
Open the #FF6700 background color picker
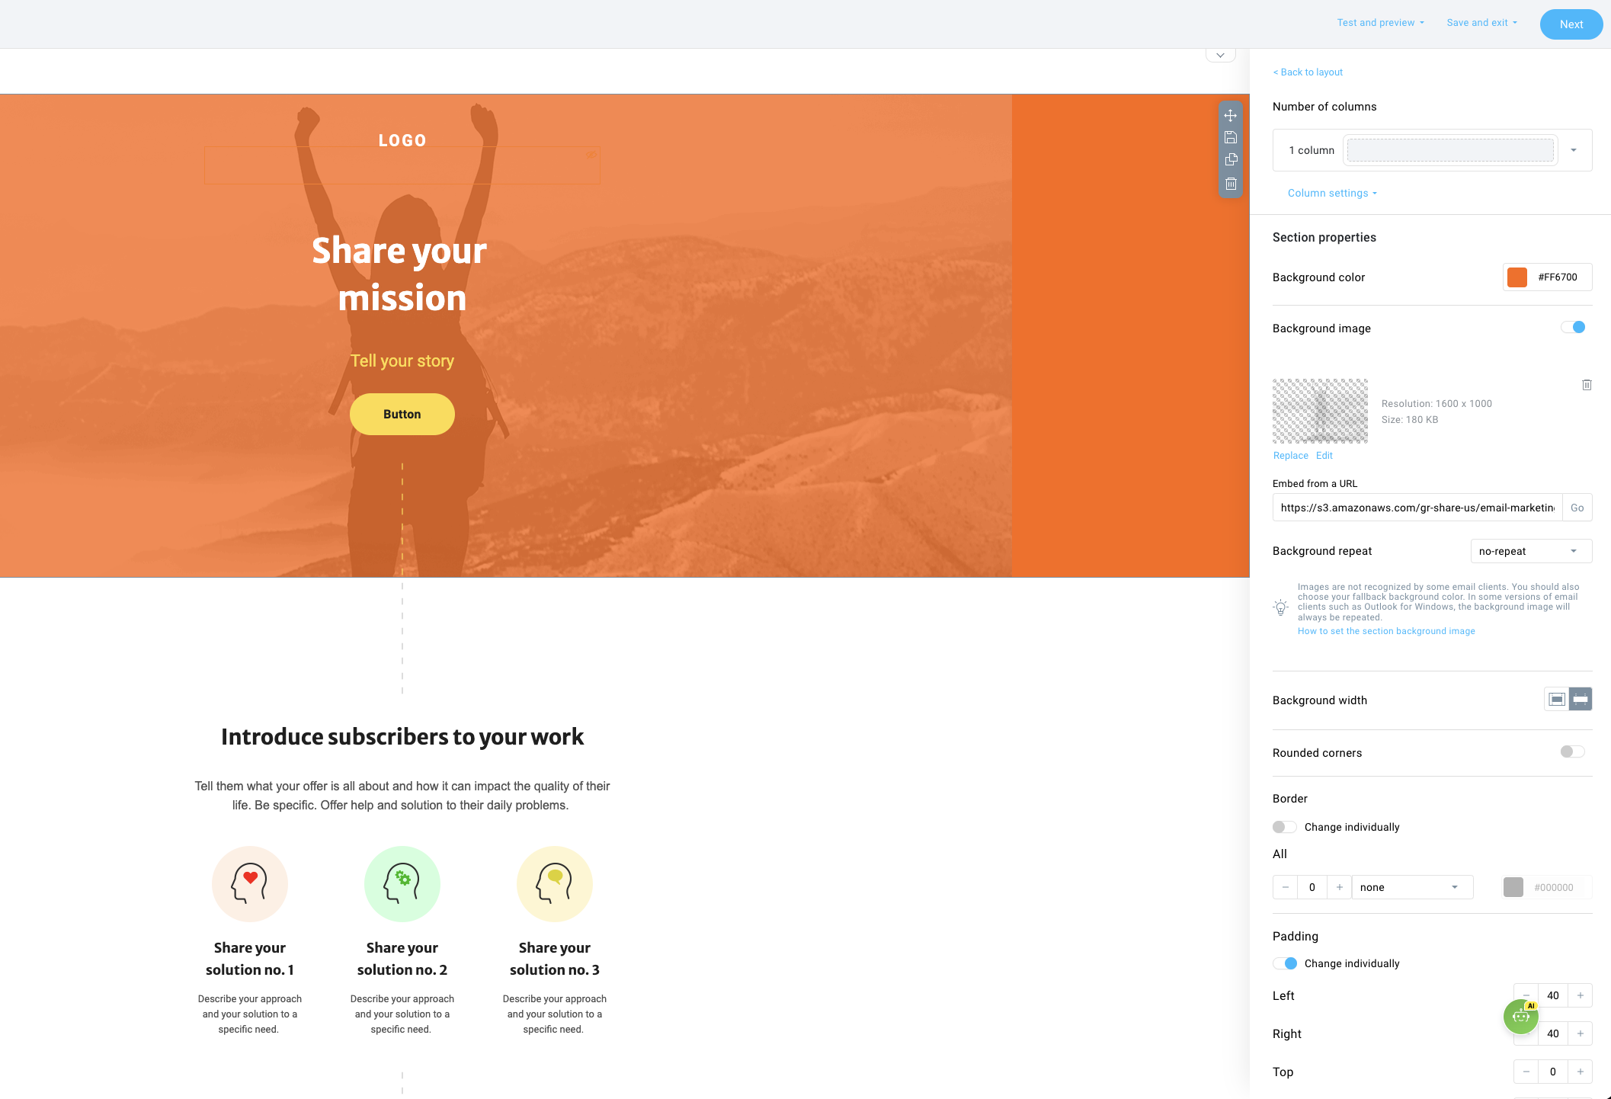(x=1517, y=277)
